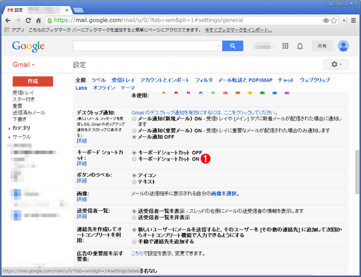Click the account avatar icon
This screenshot has height=277, width=361.
tap(343, 46)
